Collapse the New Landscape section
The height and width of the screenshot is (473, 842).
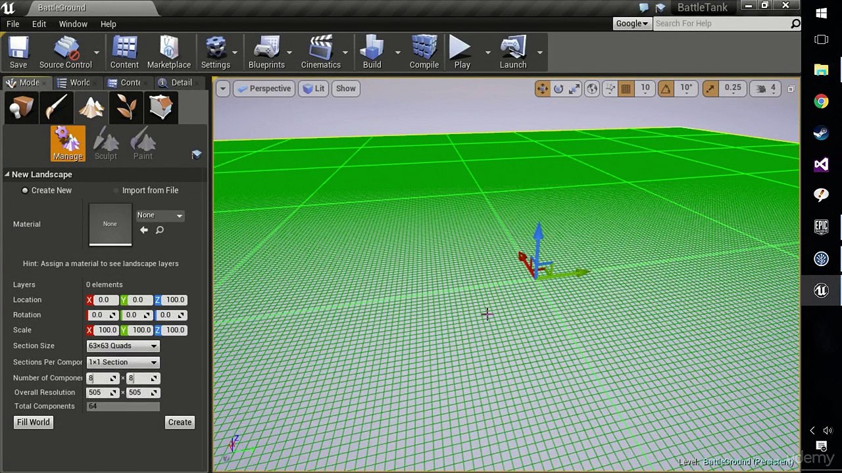click(7, 174)
